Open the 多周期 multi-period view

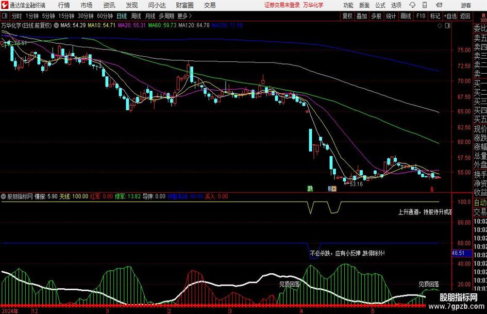(167, 16)
